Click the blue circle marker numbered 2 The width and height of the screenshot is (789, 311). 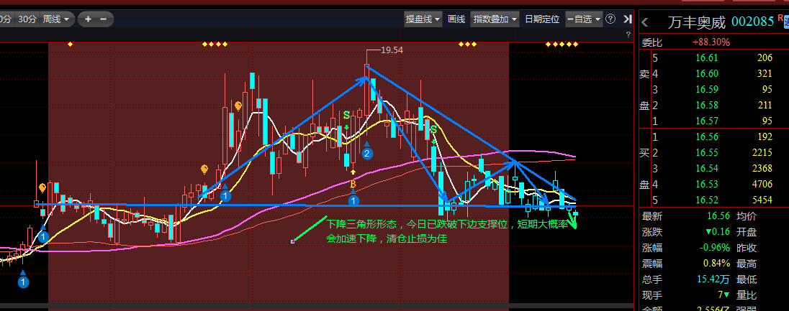point(367,154)
